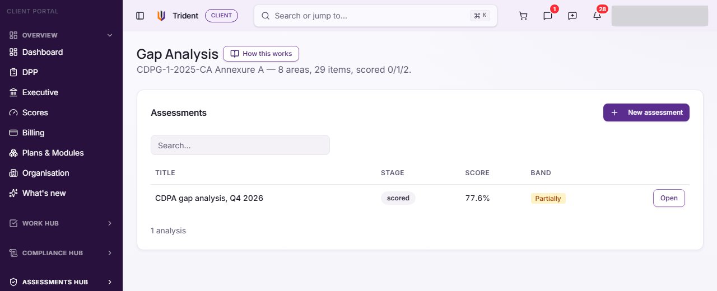Open notifications bell icon
This screenshot has height=291, width=717.
pos(597,16)
